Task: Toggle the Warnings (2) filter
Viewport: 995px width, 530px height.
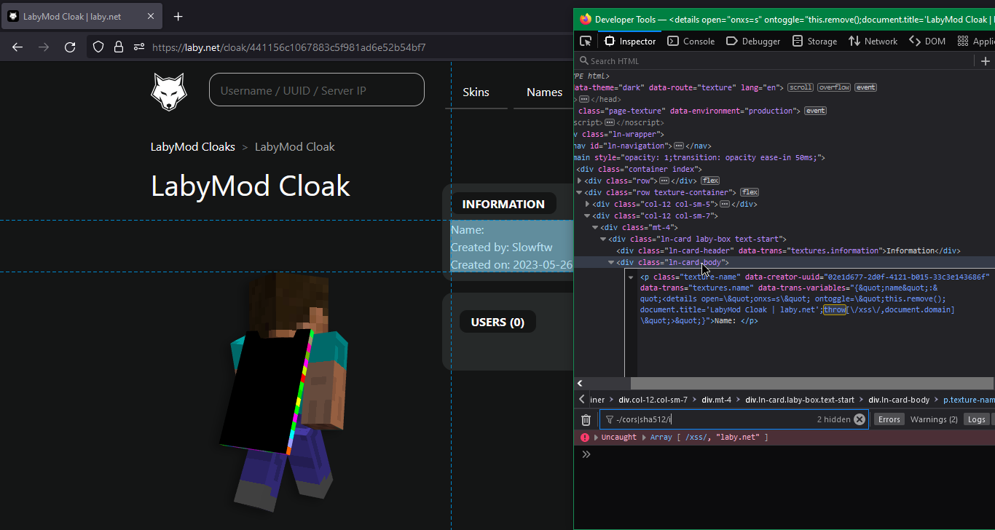Action: [933, 419]
